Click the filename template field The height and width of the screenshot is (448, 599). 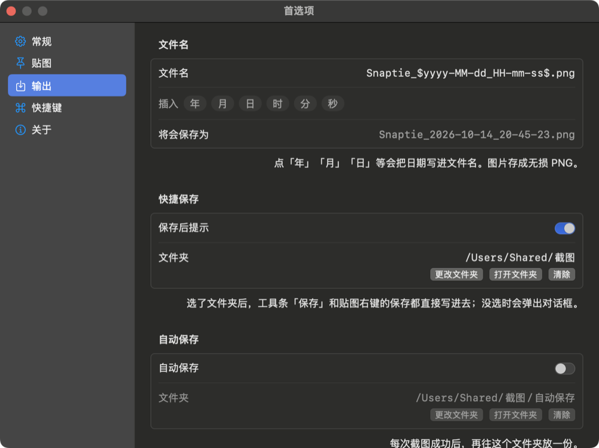pos(470,73)
